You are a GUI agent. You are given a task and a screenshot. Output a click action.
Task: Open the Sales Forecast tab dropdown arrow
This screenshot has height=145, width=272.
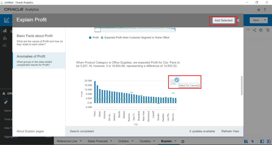pyautogui.click(x=111, y=141)
